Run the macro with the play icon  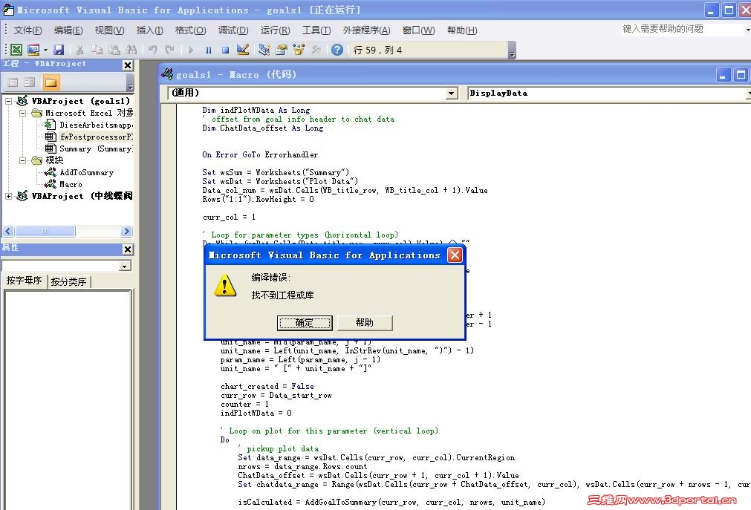coord(191,50)
